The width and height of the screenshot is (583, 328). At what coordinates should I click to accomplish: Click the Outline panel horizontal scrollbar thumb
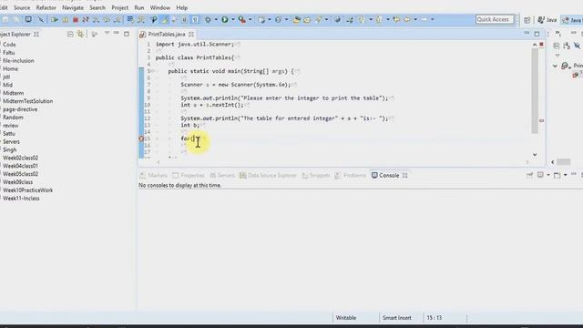(564, 162)
